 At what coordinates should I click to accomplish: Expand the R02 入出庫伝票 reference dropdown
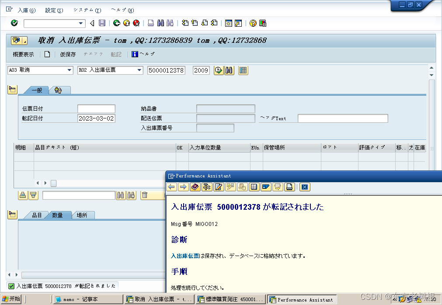tap(139, 70)
